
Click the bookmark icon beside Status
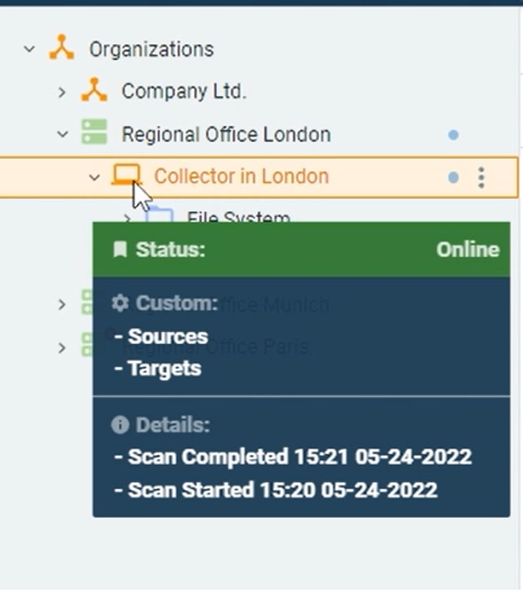120,250
